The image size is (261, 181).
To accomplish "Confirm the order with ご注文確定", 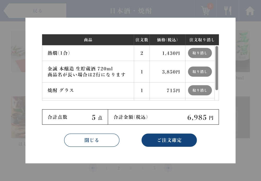I will point(169,140).
